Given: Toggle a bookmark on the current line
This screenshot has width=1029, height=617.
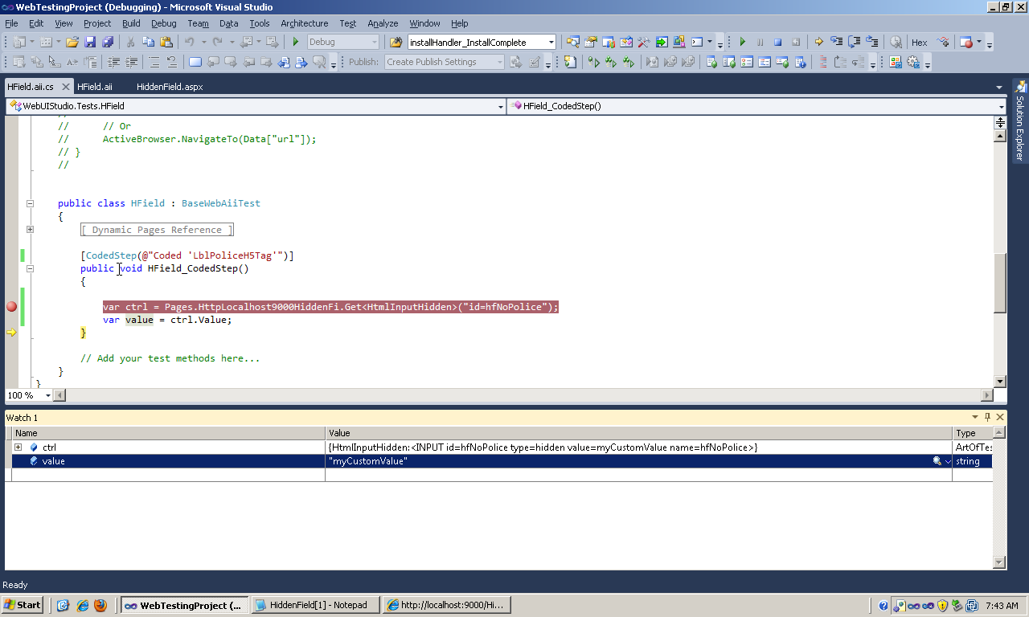Looking at the screenshot, I should point(195,62).
